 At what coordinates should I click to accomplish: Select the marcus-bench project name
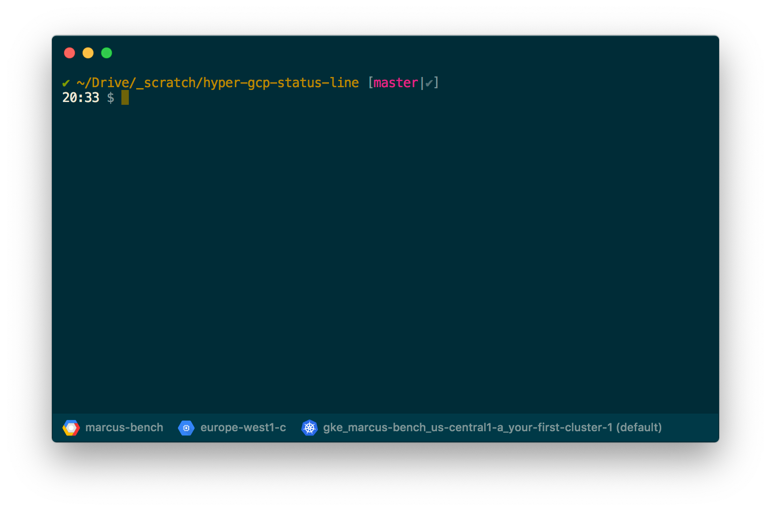124,428
